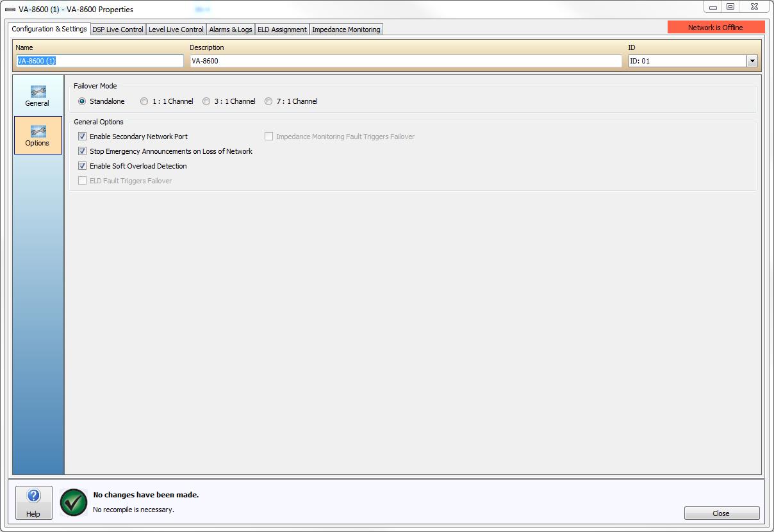Click the green checkmark status icon

(x=74, y=503)
